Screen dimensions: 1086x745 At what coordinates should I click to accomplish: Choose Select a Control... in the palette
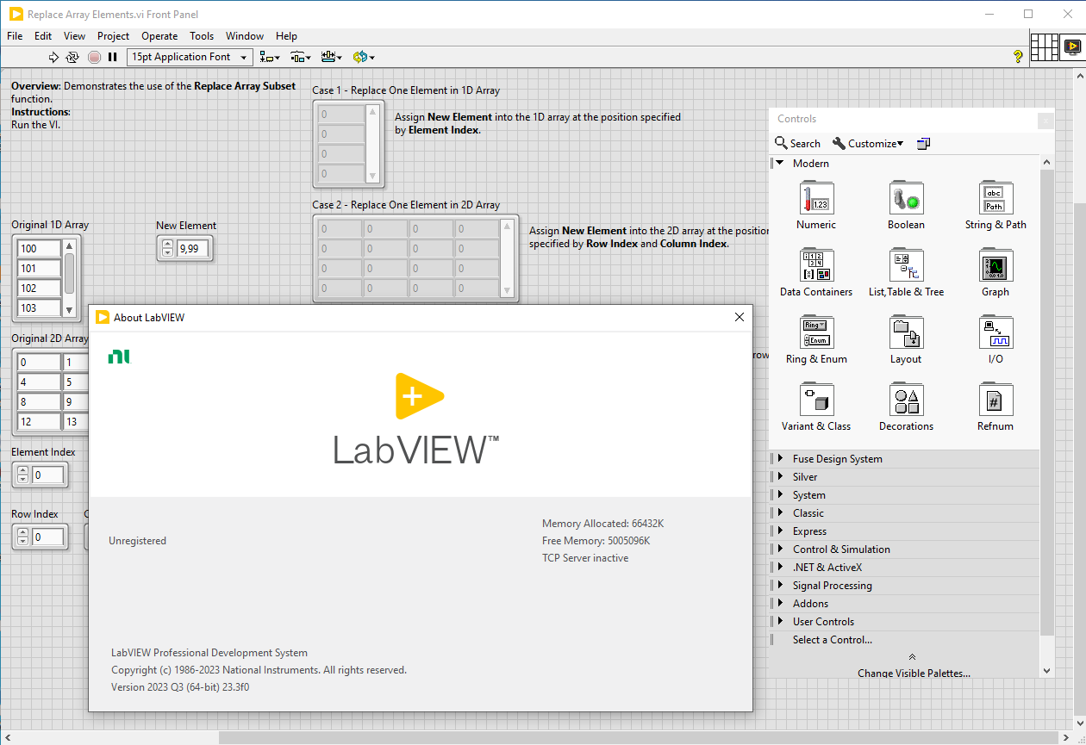pyautogui.click(x=833, y=640)
